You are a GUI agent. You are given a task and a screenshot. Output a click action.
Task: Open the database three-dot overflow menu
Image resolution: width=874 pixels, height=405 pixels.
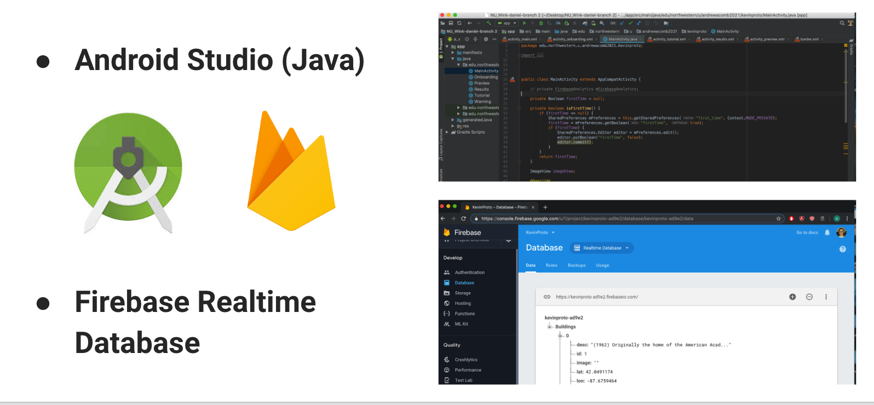(826, 297)
